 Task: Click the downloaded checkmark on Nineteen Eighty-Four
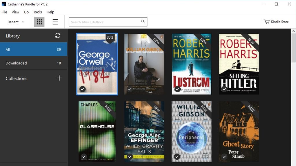click(82, 89)
